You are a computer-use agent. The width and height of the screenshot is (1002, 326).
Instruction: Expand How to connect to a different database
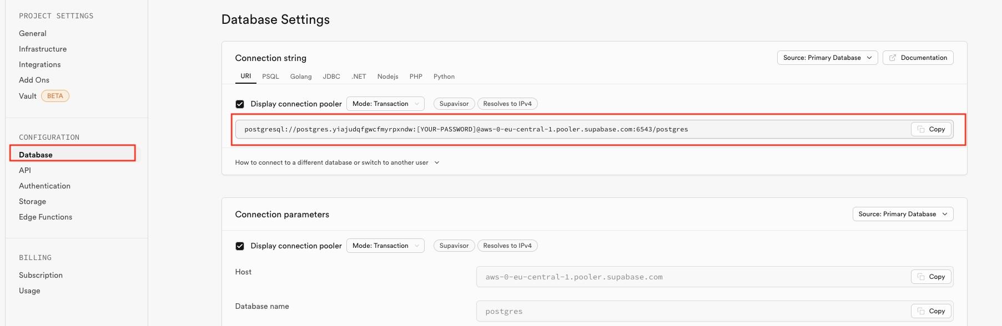click(x=337, y=162)
